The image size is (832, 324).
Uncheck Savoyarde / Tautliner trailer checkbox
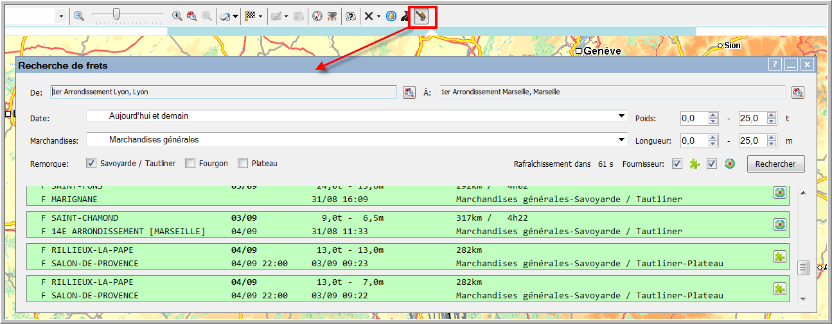click(91, 164)
